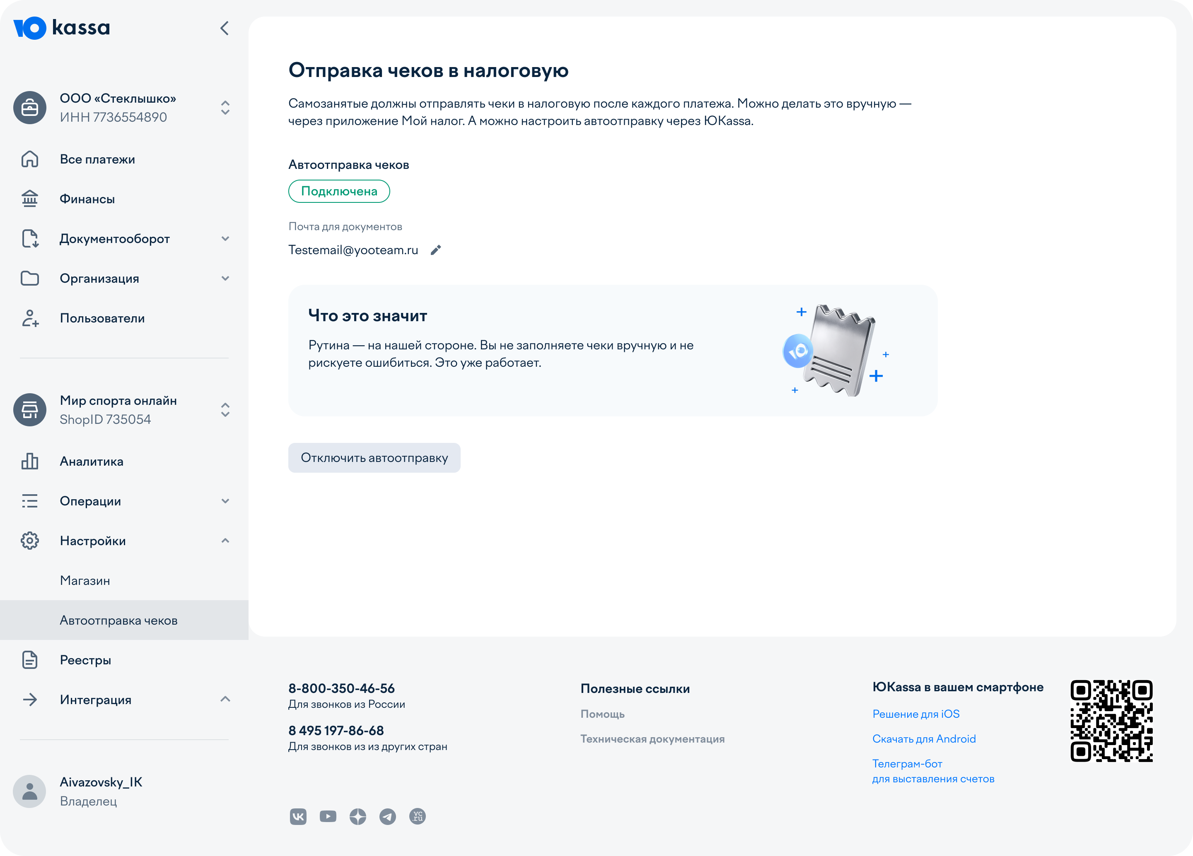Click the briefcase icon for ООО «Стеклышко»
Screen dimensions: 1193x856
point(29,108)
